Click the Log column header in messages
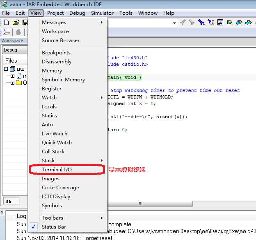 [21, 216]
